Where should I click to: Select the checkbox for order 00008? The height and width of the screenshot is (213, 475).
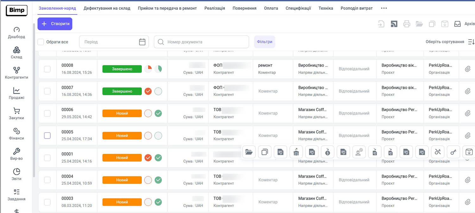[47, 69]
